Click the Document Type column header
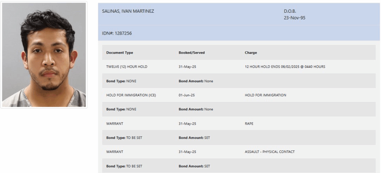Viewport: 381px width, 173px height. [119, 53]
